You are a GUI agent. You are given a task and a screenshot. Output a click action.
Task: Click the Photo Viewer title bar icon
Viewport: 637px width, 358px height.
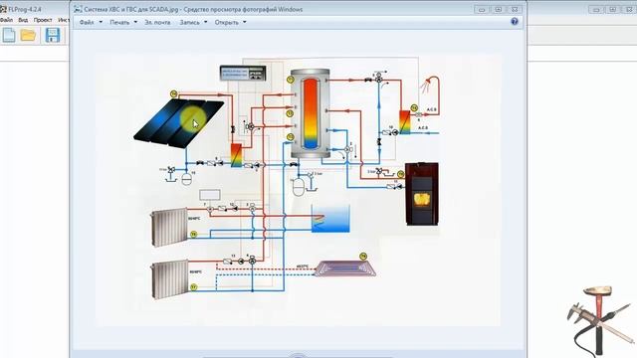78,9
